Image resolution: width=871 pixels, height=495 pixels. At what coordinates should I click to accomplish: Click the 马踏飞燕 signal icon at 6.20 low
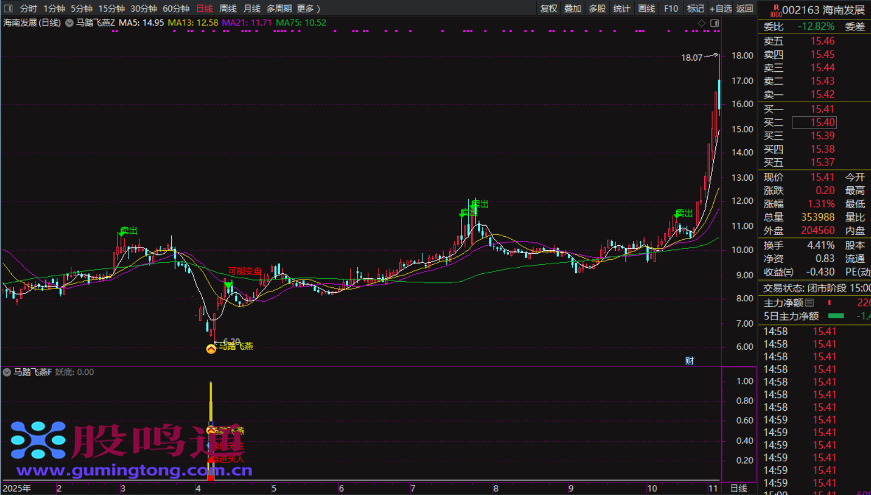[211, 349]
